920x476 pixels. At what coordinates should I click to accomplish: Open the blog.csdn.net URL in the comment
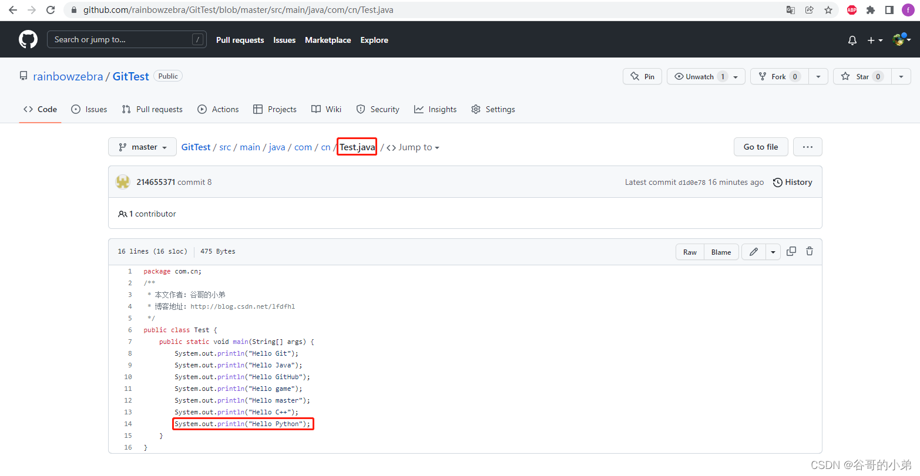click(x=243, y=306)
